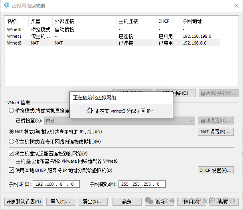Click the spinner icon in progress popup

[x=90, y=111]
